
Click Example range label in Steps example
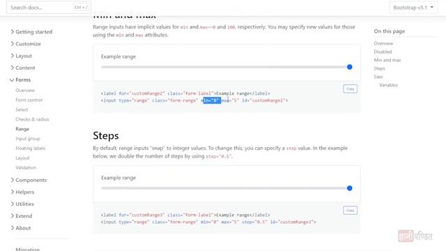pyautogui.click(x=118, y=178)
